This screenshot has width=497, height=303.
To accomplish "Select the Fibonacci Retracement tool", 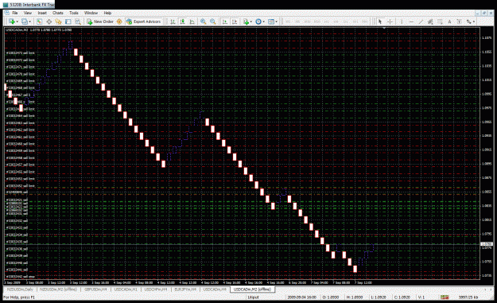I will 440,21.
